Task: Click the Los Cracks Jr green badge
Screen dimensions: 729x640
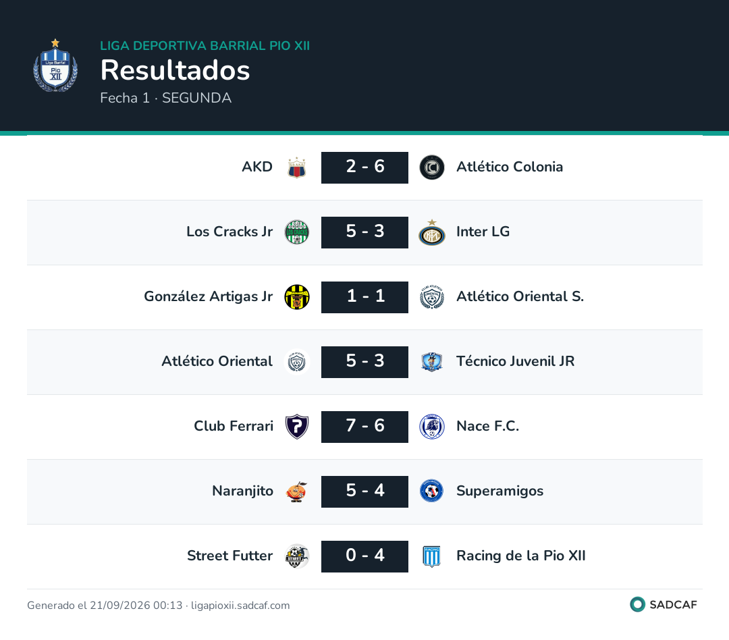Action: 296,232
